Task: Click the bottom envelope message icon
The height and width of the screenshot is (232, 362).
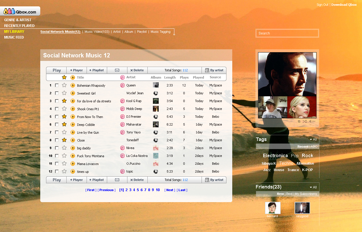Action: point(117,180)
